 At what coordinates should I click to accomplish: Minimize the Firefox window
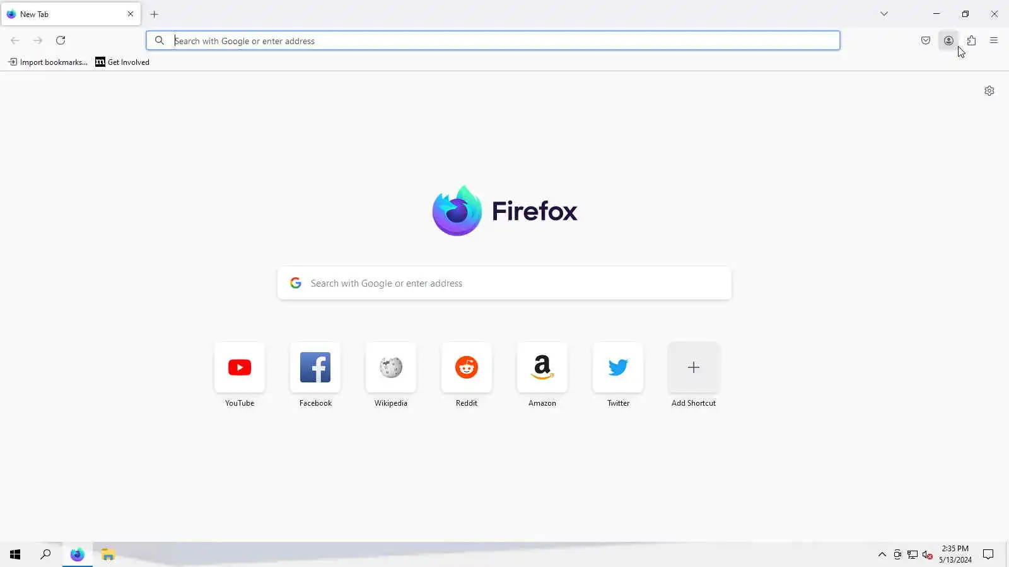pos(936,14)
